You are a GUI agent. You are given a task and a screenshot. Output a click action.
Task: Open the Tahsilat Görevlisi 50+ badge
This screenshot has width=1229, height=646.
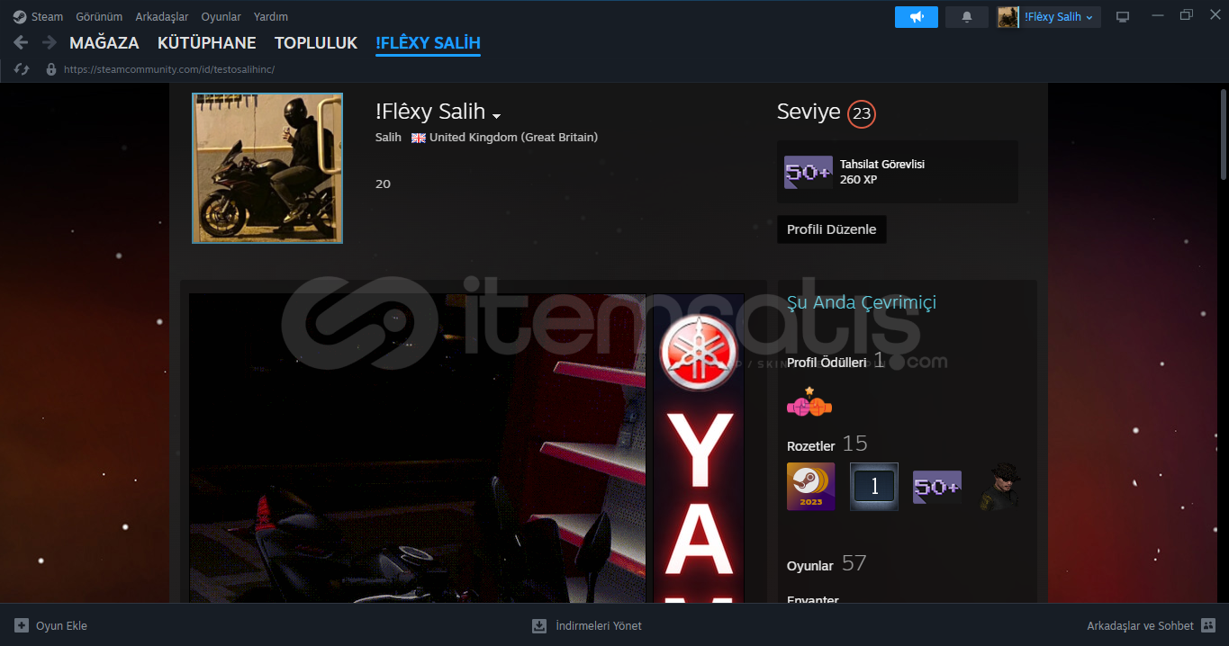coord(808,172)
